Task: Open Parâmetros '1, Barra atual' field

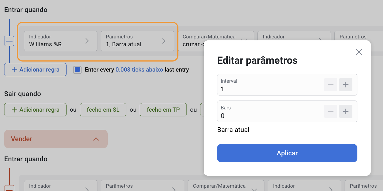Action: click(x=138, y=41)
